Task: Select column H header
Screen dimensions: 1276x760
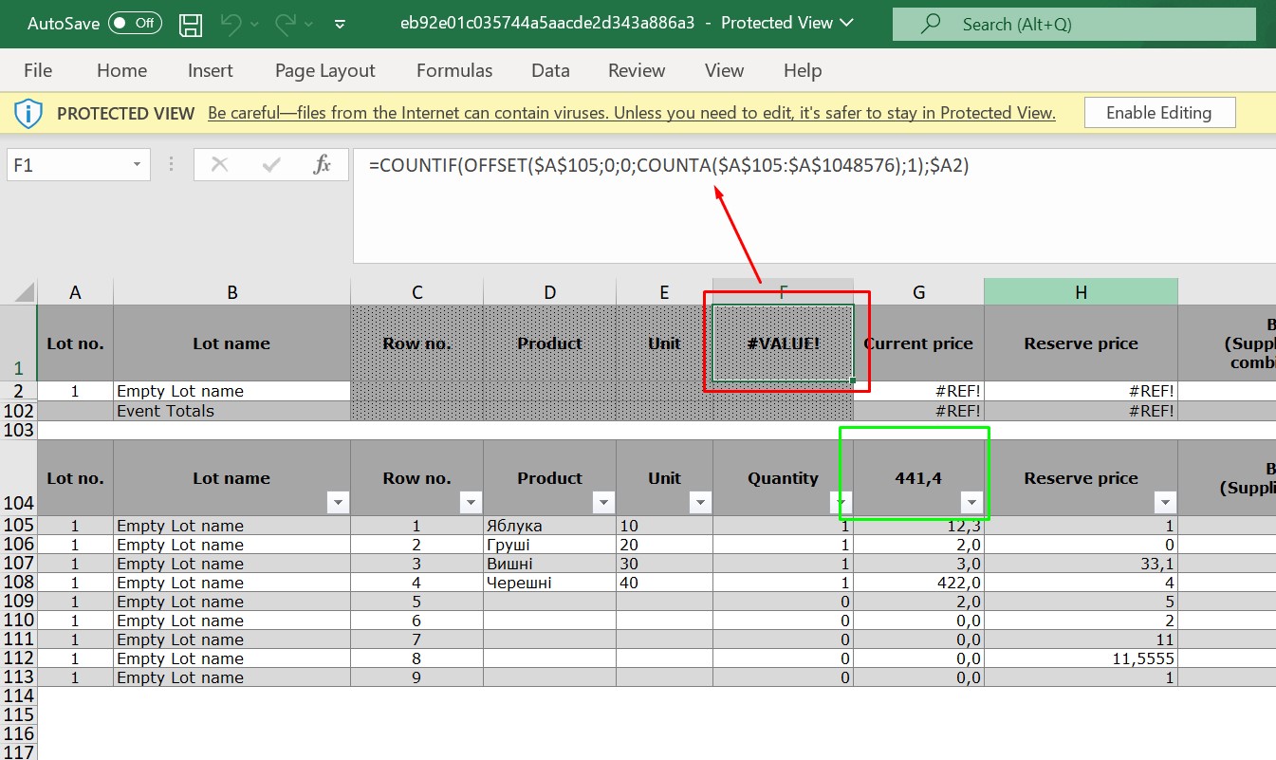Action: pyautogui.click(x=1081, y=292)
